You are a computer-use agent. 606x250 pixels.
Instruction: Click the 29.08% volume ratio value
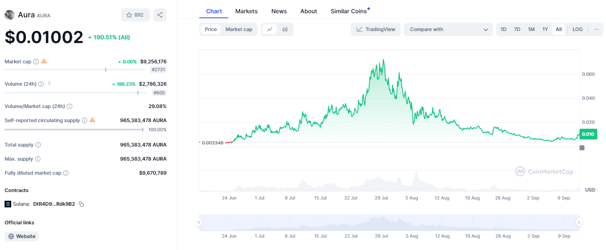157,106
